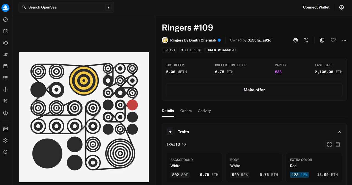Image resolution: width=352 pixels, height=185 pixels.
Task: Open the Rankings list icon in sidebar
Action: [x=5, y=77]
